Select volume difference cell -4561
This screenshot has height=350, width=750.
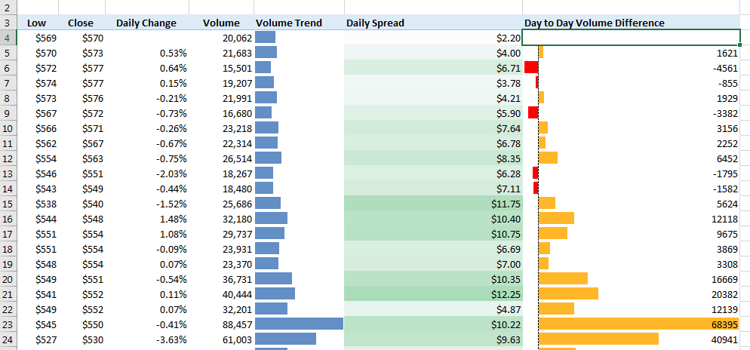[x=632, y=67]
